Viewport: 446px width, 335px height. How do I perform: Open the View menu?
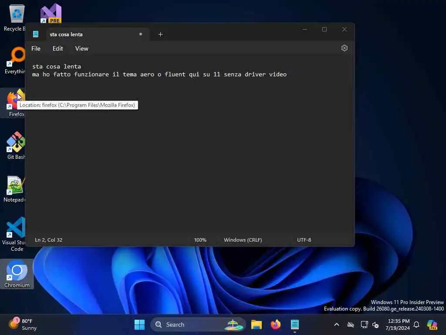click(81, 48)
